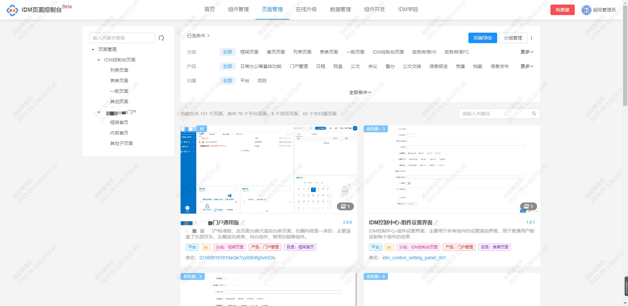Click the edit pencil next to 门户通用版
This screenshot has height=306, width=628.
pyautogui.click(x=243, y=223)
